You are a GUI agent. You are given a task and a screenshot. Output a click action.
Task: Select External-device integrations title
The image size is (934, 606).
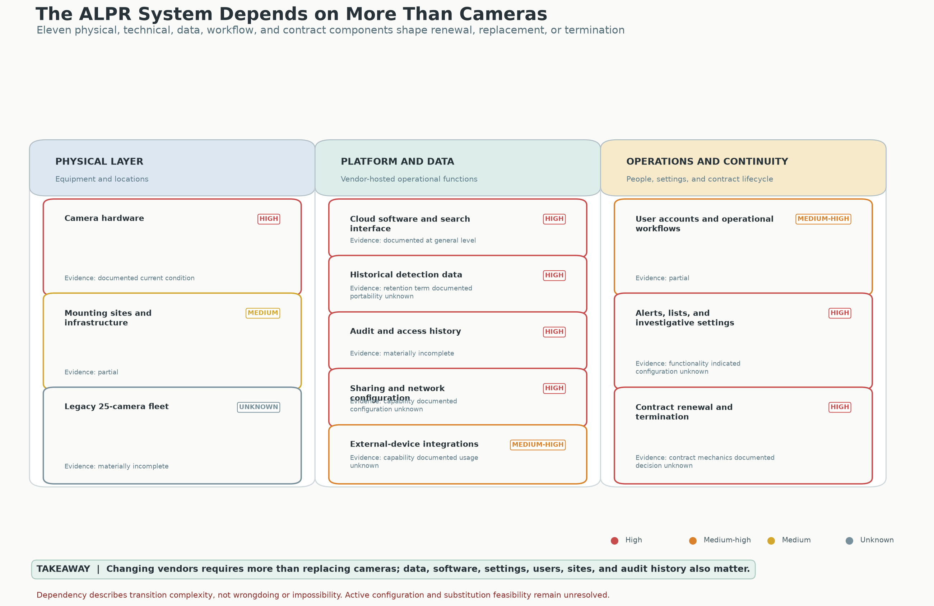coord(414,444)
